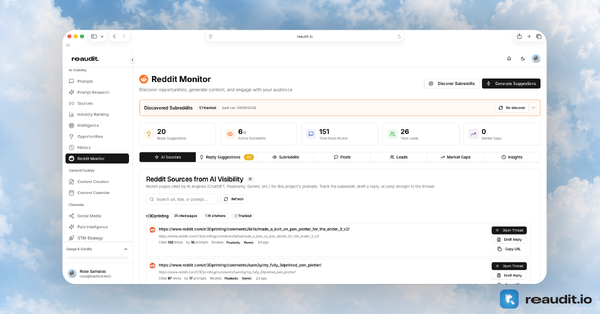Click the Market Gaps trend icon
This screenshot has width=600, height=314.
(x=473, y=134)
